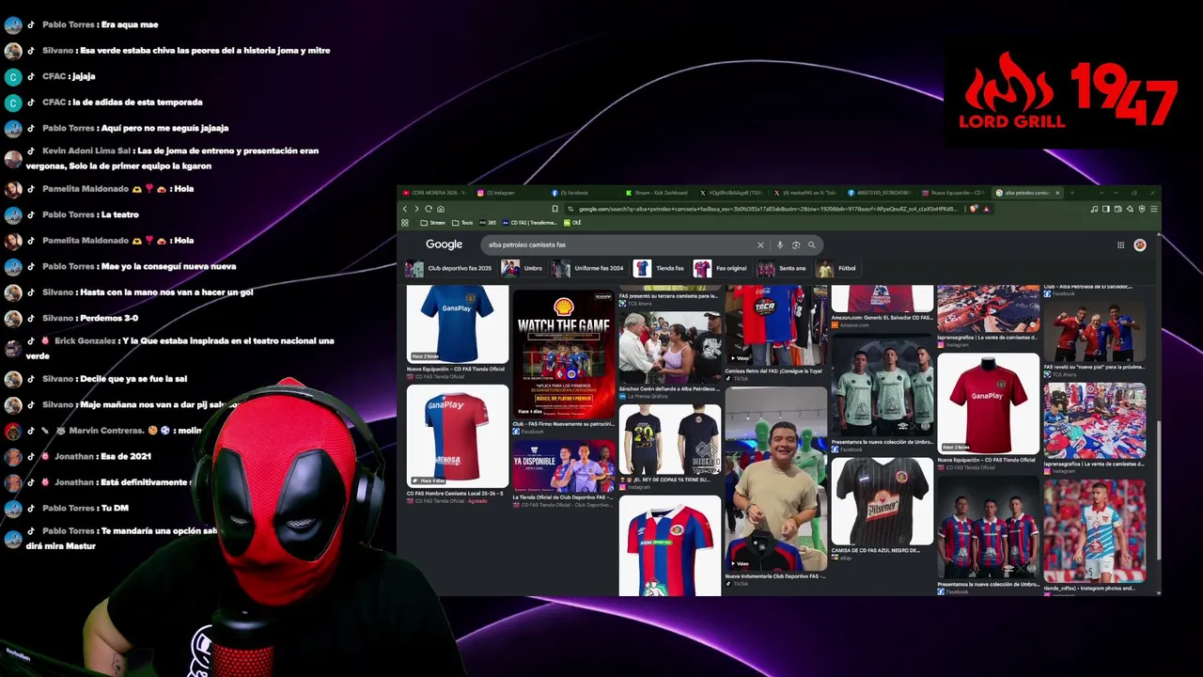Image resolution: width=1203 pixels, height=677 pixels.
Task: Reload the Google search page
Action: pos(429,209)
